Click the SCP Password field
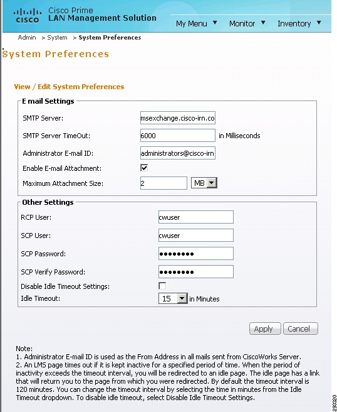The width and height of the screenshot is (337, 412). [196, 253]
